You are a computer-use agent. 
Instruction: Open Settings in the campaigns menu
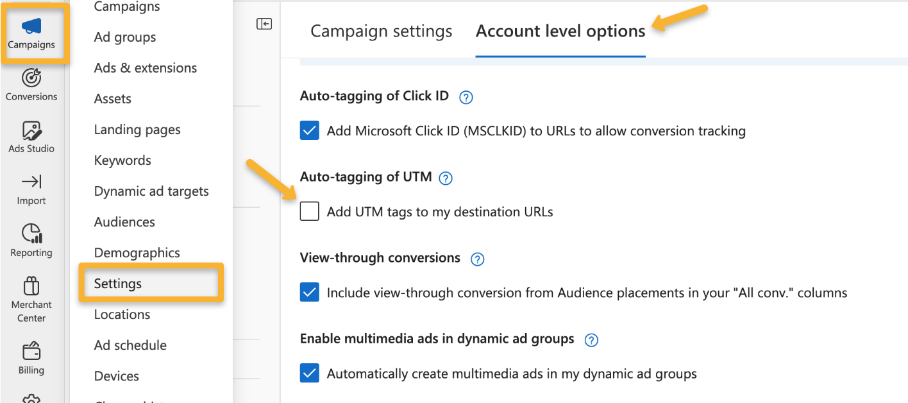pyautogui.click(x=118, y=284)
